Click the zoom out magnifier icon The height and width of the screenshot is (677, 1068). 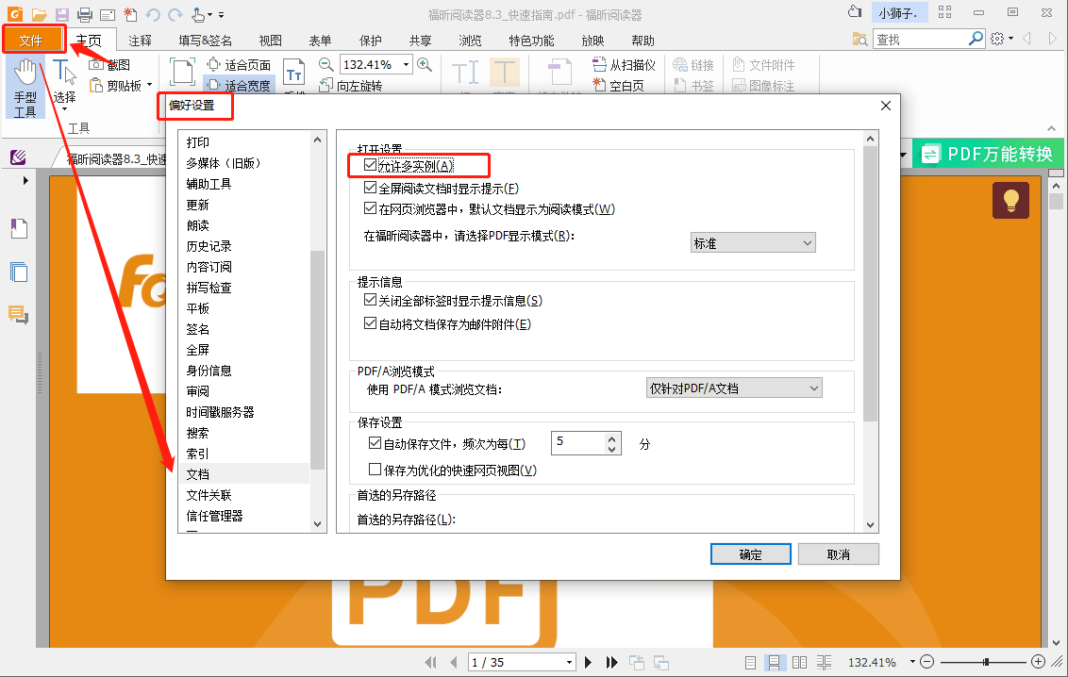click(326, 65)
